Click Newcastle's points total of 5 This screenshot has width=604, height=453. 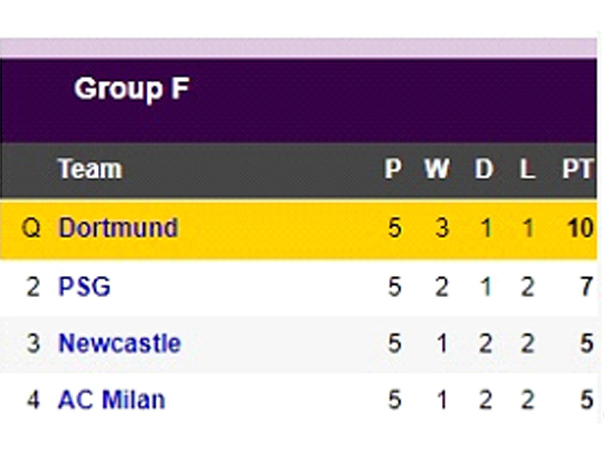587,343
